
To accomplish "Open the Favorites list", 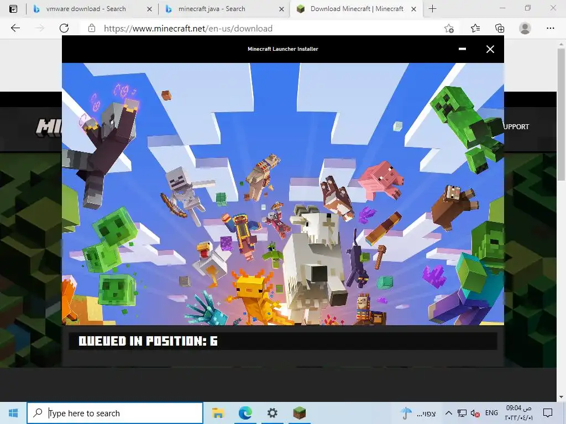I will (475, 28).
